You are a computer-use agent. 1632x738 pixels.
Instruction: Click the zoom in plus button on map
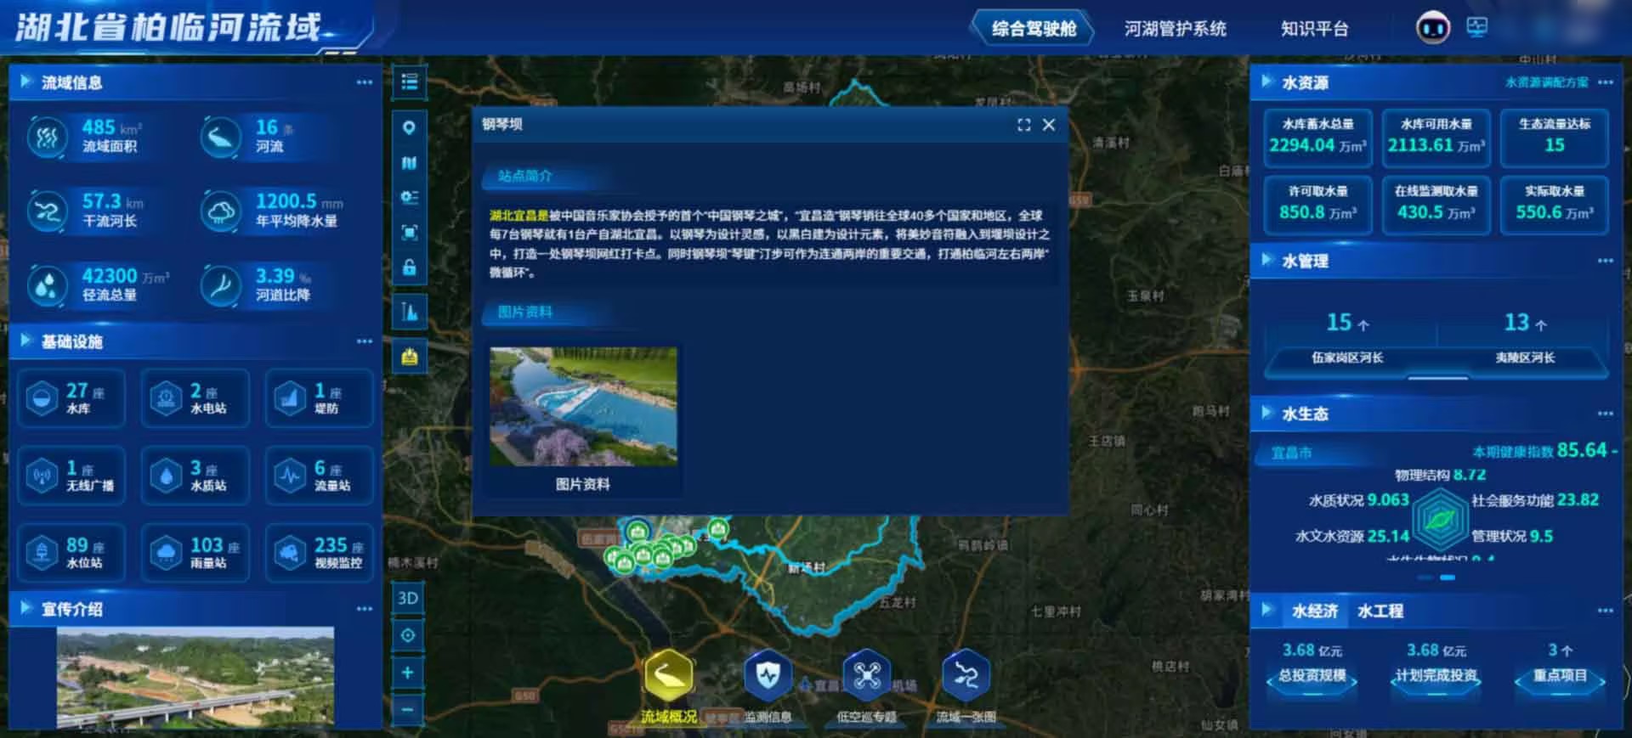coord(408,673)
